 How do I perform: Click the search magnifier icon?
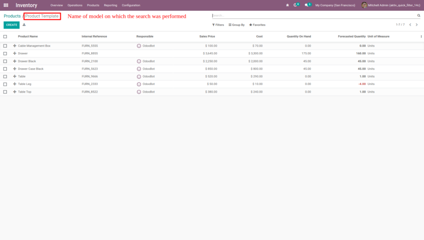click(418, 15)
